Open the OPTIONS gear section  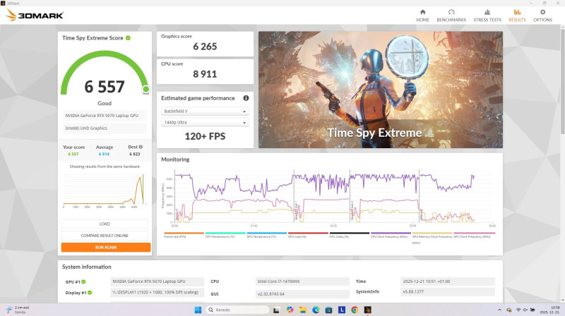pyautogui.click(x=542, y=16)
